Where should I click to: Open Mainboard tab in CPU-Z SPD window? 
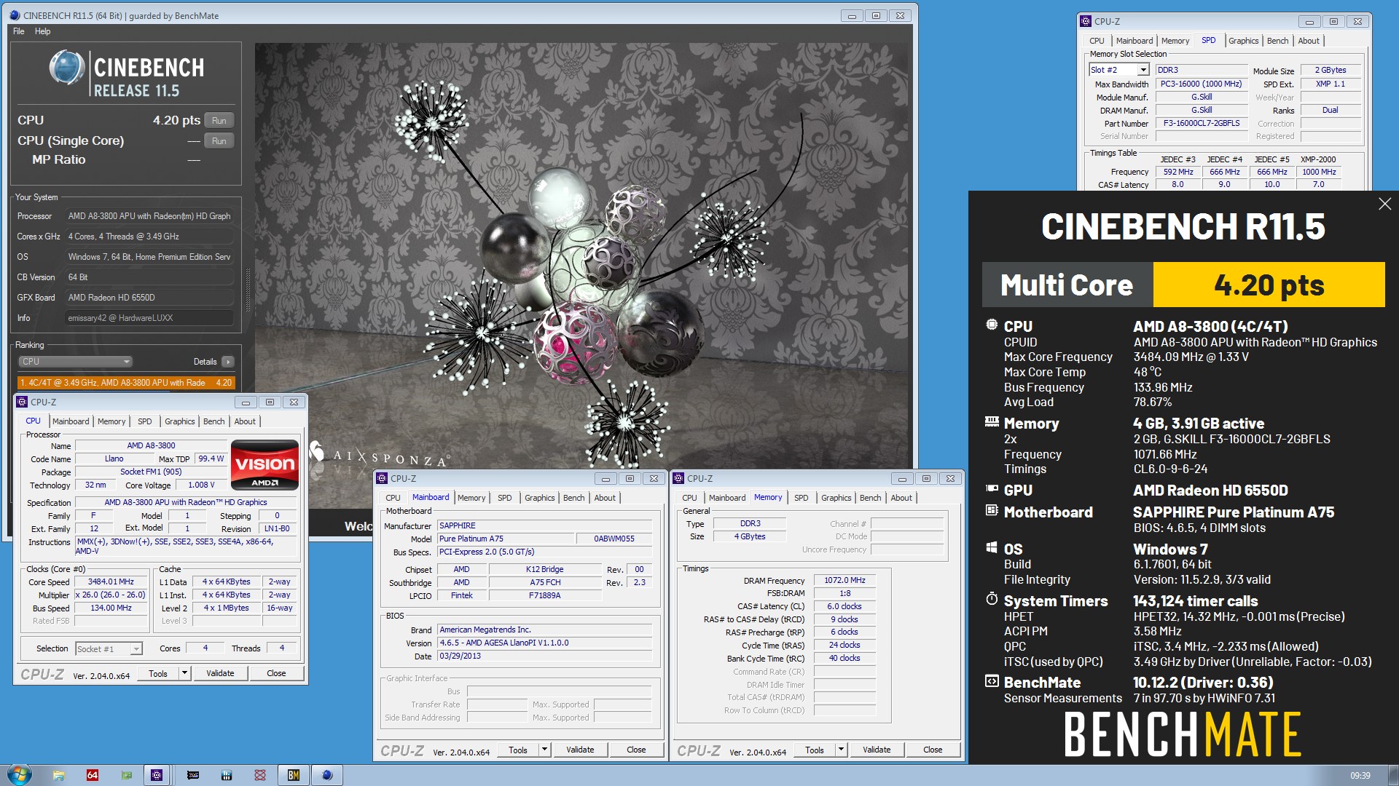pos(1135,41)
